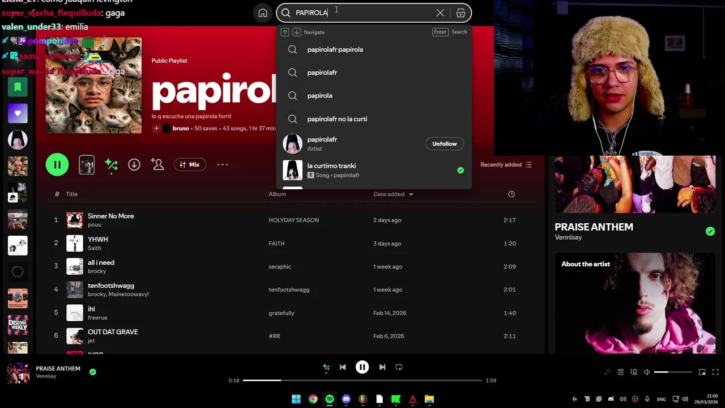
Task: Toggle saved checkmark in now playing bar
Action: [93, 372]
